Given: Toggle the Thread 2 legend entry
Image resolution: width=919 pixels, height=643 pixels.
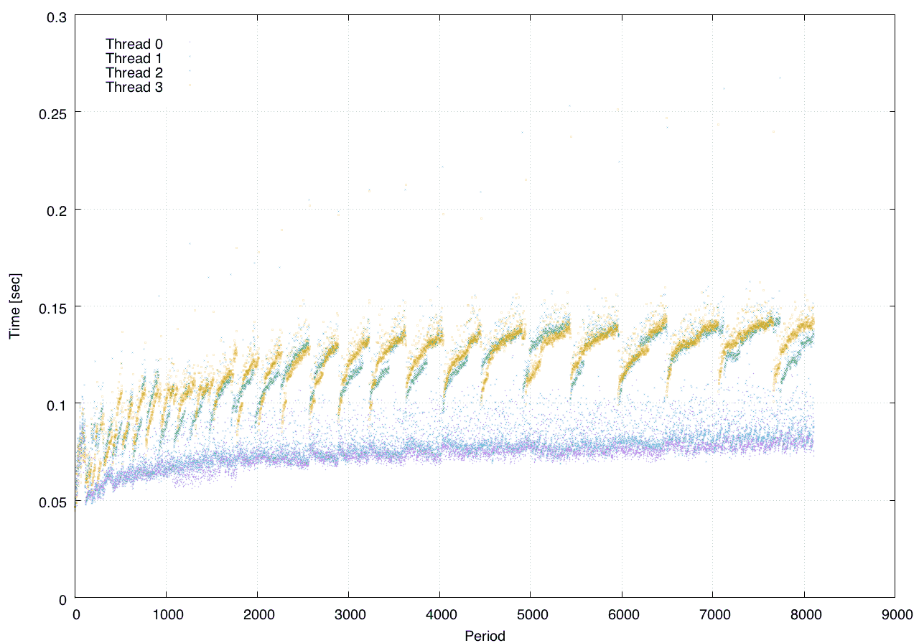Looking at the screenshot, I should (134, 72).
